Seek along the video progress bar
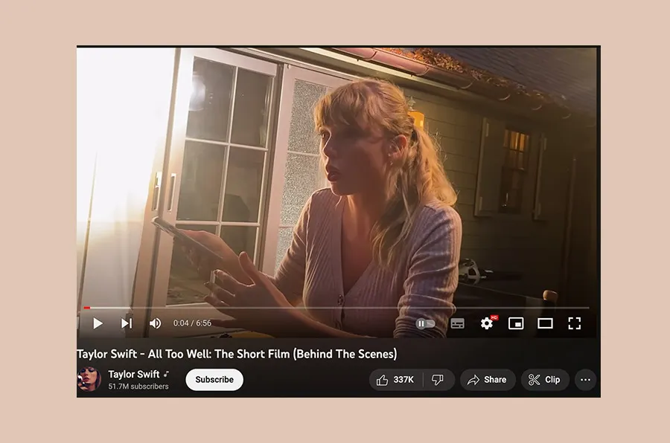The width and height of the screenshot is (670, 443). 336,307
